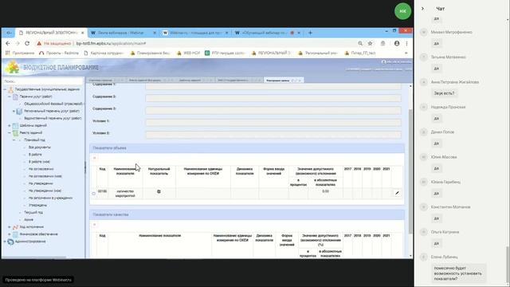
Task: Click the Ход исполнения chart icon
Action: [x=15, y=226]
